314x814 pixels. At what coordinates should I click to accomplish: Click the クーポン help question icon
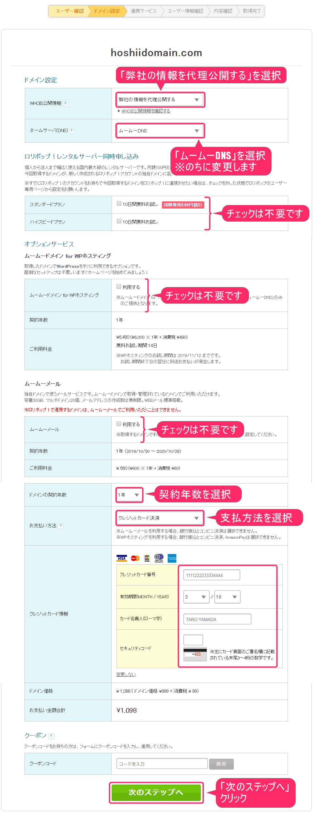(x=52, y=736)
